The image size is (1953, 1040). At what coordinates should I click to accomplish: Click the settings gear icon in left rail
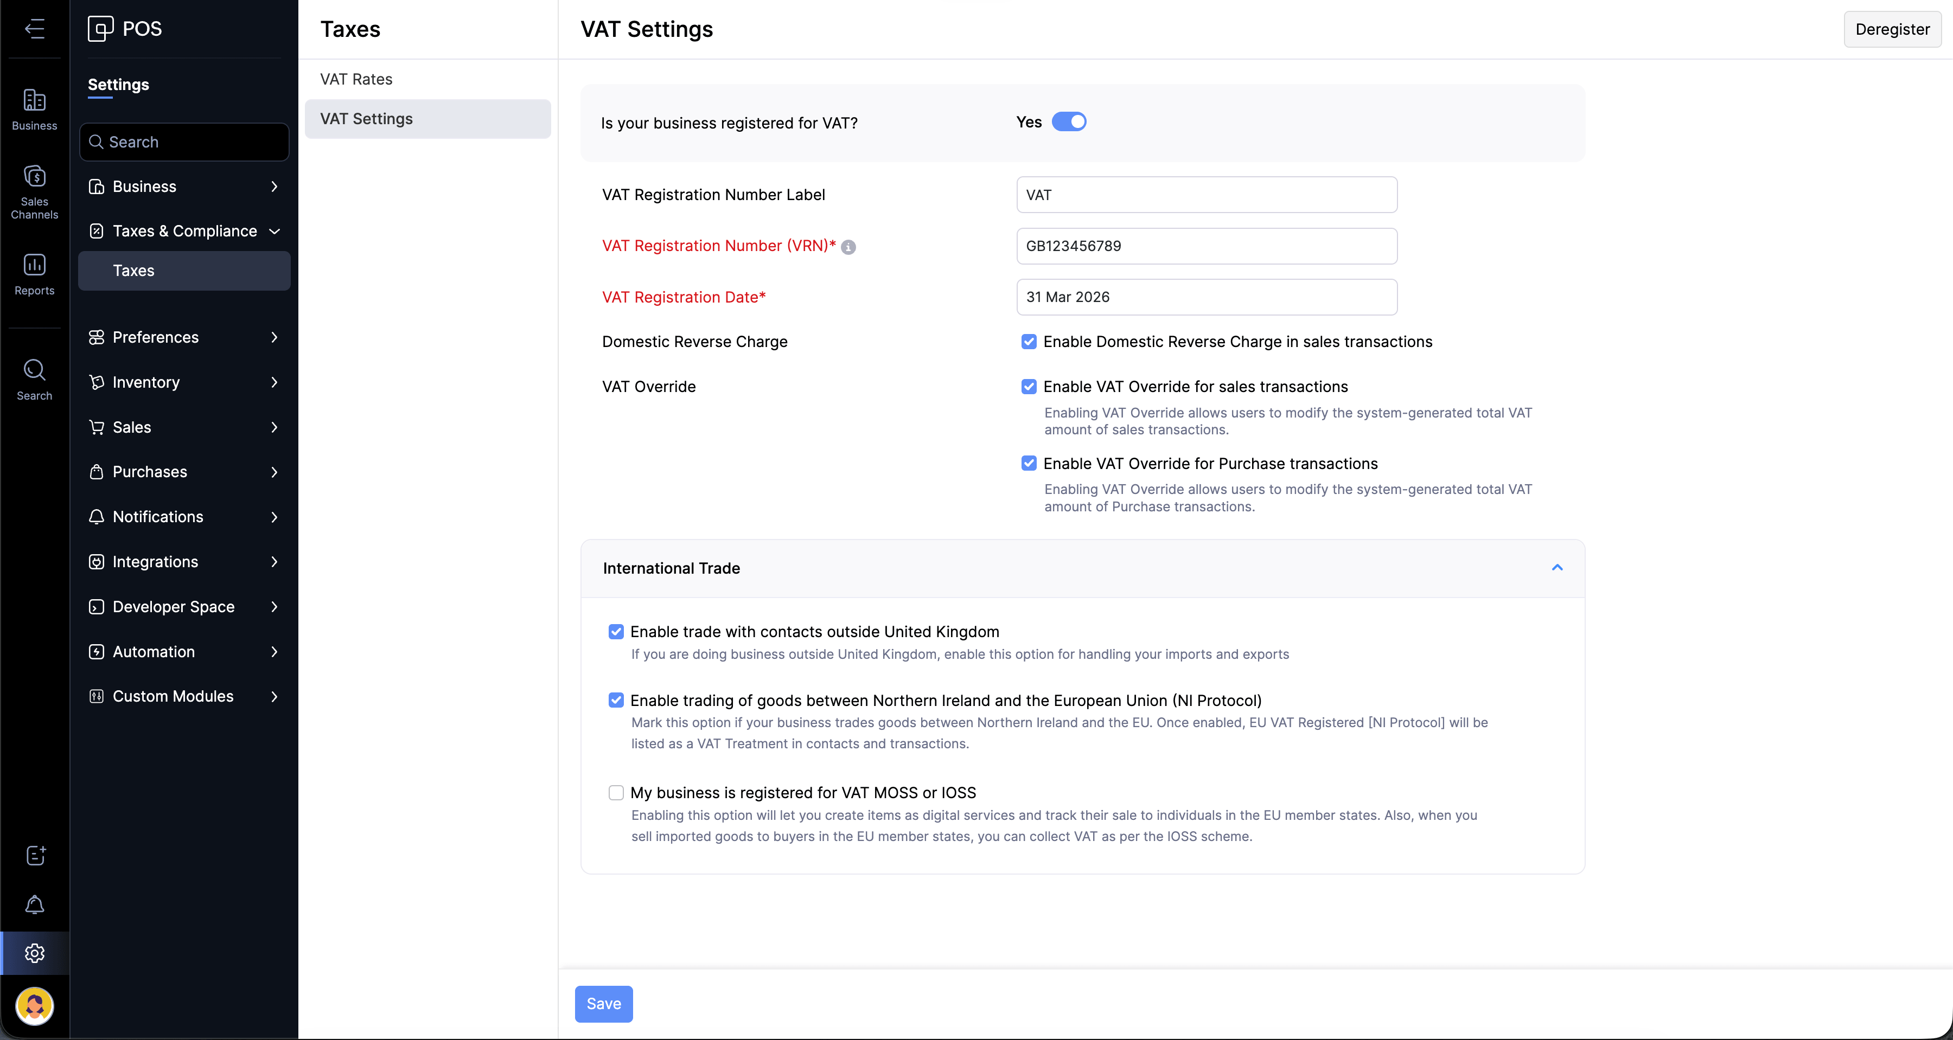[x=35, y=953]
